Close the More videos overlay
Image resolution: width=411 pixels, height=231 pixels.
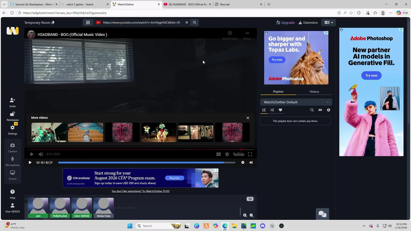tap(248, 118)
